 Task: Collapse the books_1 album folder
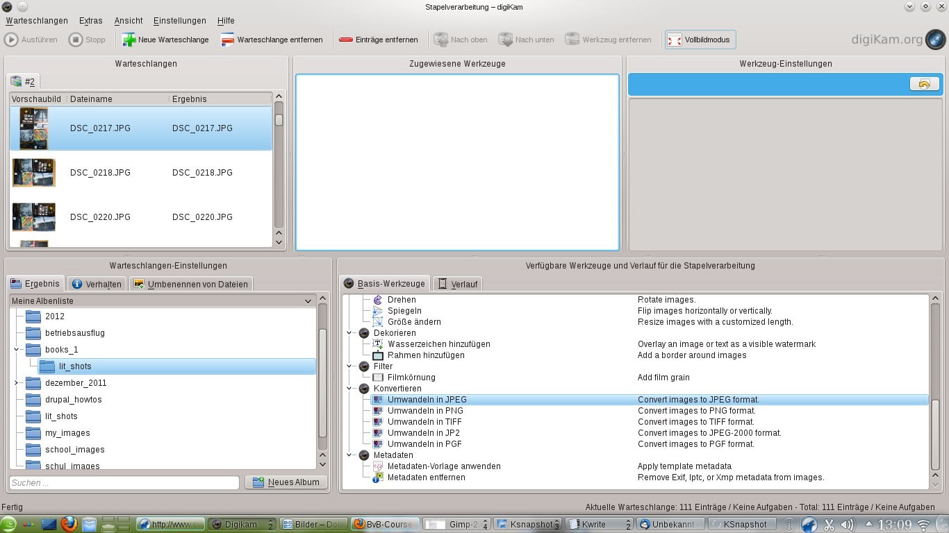pyautogui.click(x=16, y=350)
